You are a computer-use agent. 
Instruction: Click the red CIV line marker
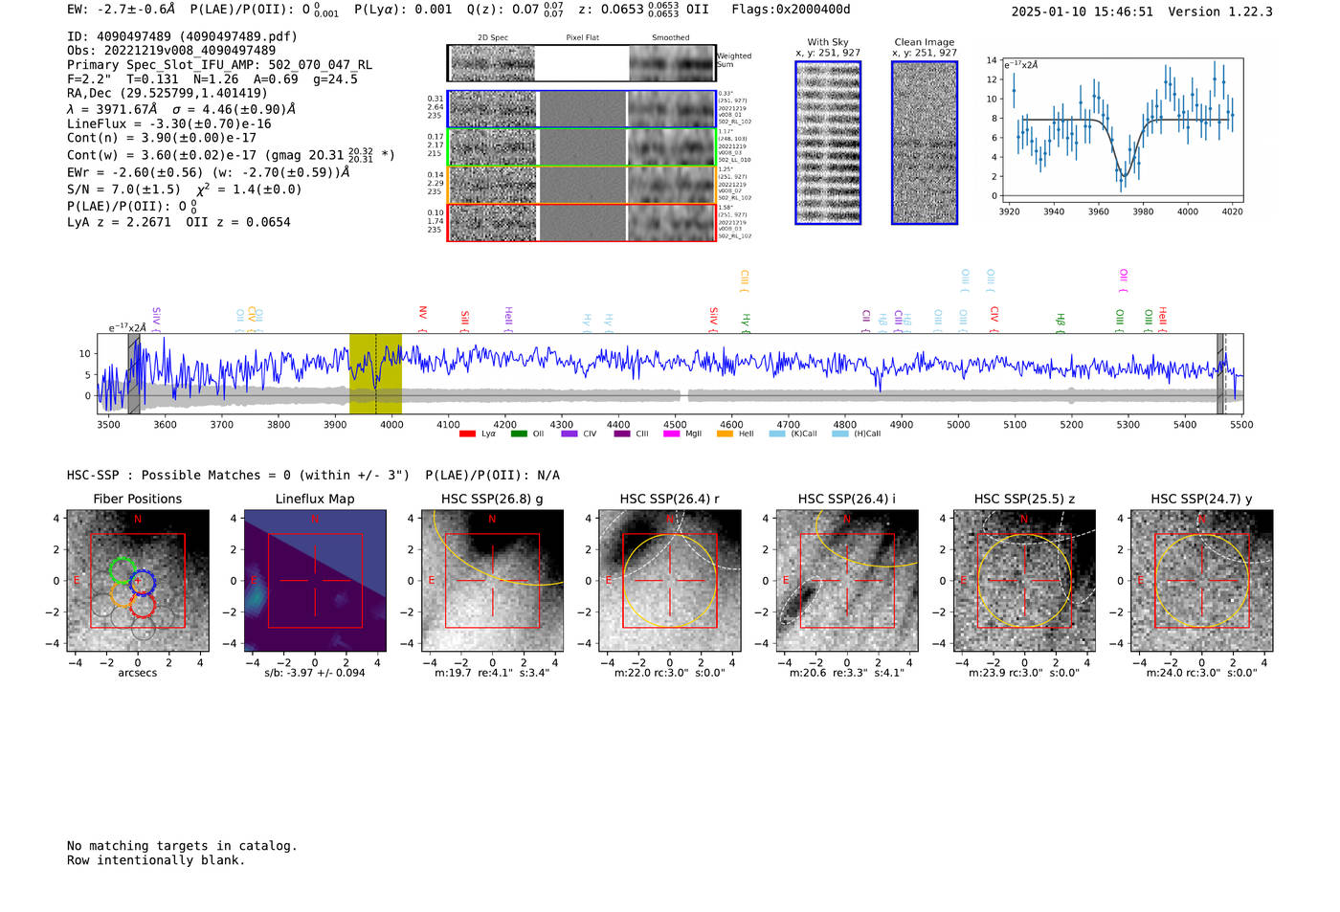point(994,317)
